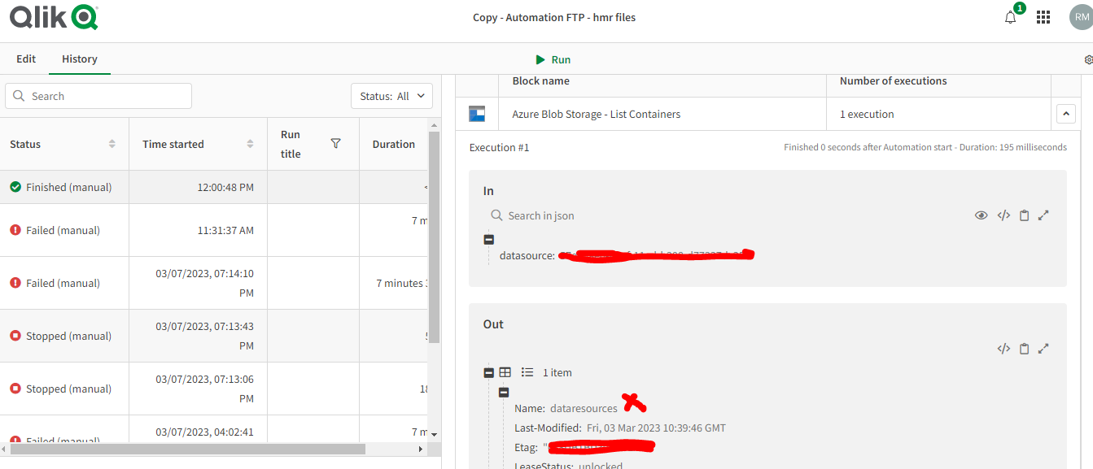Click Azure Blob Storage - List Containers
The width and height of the screenshot is (1093, 469).
596,114
